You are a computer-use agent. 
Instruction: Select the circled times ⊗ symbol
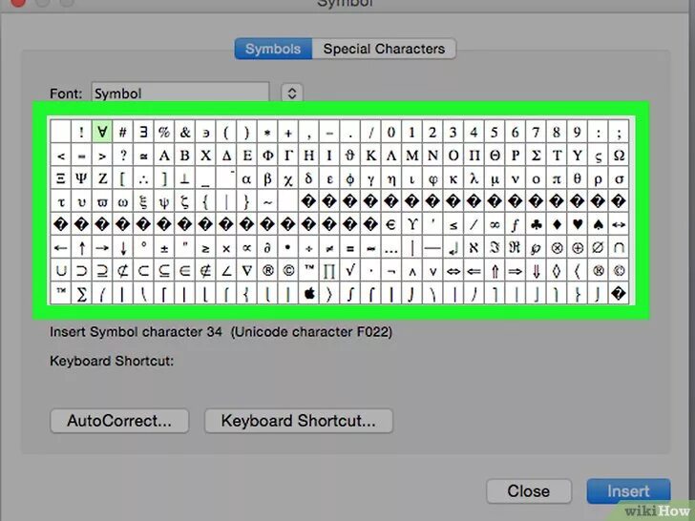(x=557, y=247)
